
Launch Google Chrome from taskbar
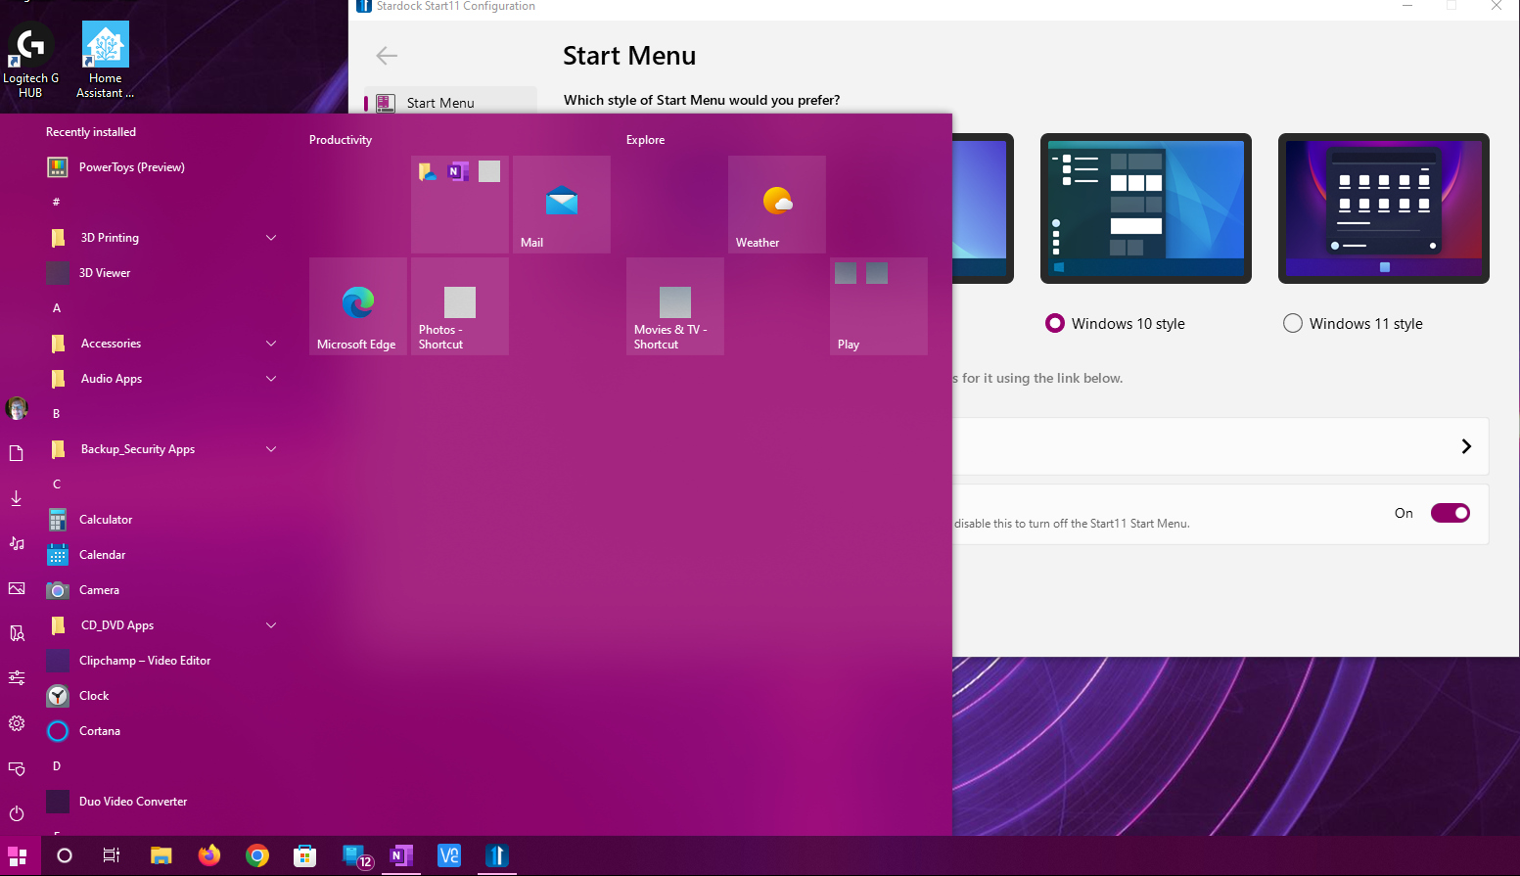tap(257, 855)
